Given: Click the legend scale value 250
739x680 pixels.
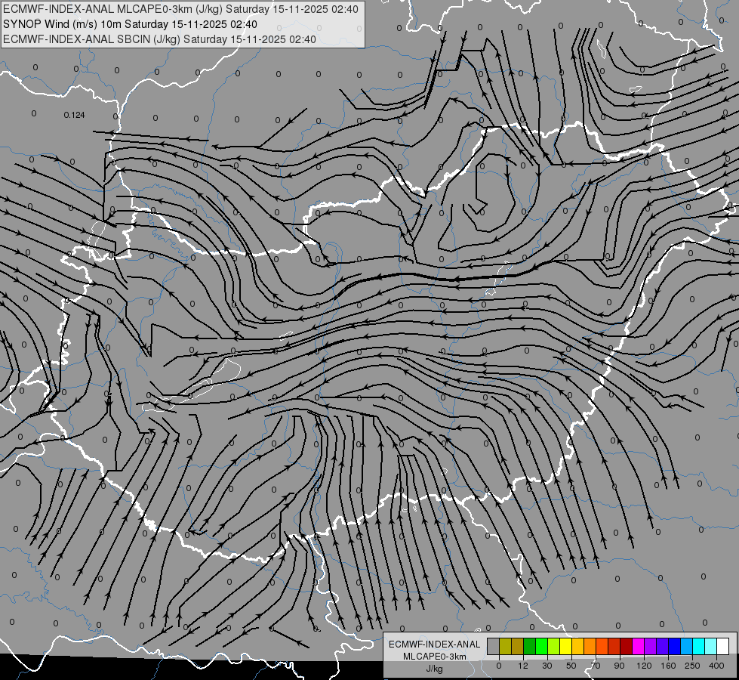Looking at the screenshot, I should coord(692,666).
